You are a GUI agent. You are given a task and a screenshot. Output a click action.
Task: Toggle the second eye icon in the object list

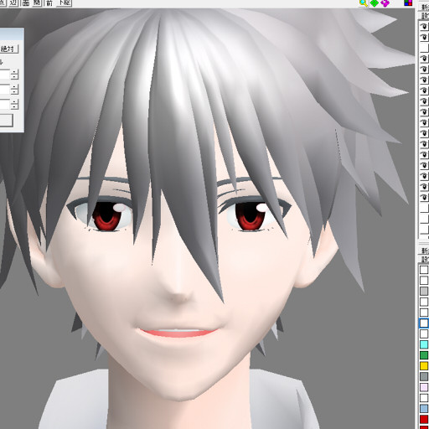point(424,37)
